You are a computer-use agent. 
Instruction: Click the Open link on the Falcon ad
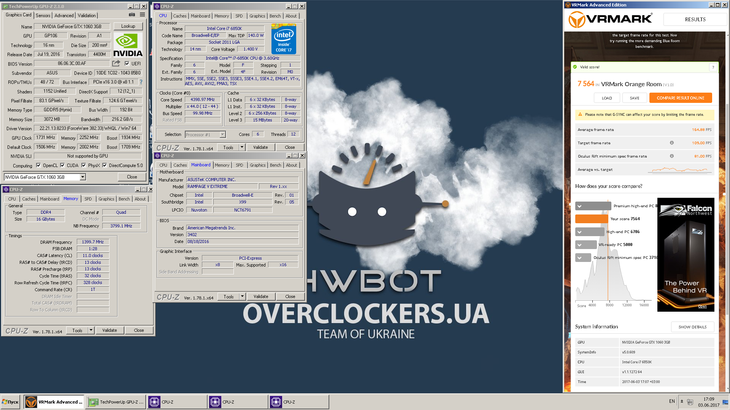coord(702,306)
